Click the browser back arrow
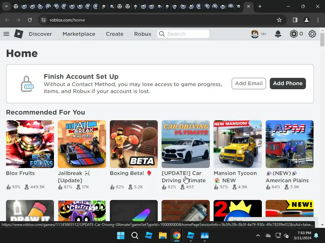 point(7,20)
